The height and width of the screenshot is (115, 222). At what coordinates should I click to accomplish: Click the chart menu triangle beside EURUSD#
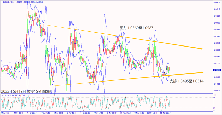(2, 2)
